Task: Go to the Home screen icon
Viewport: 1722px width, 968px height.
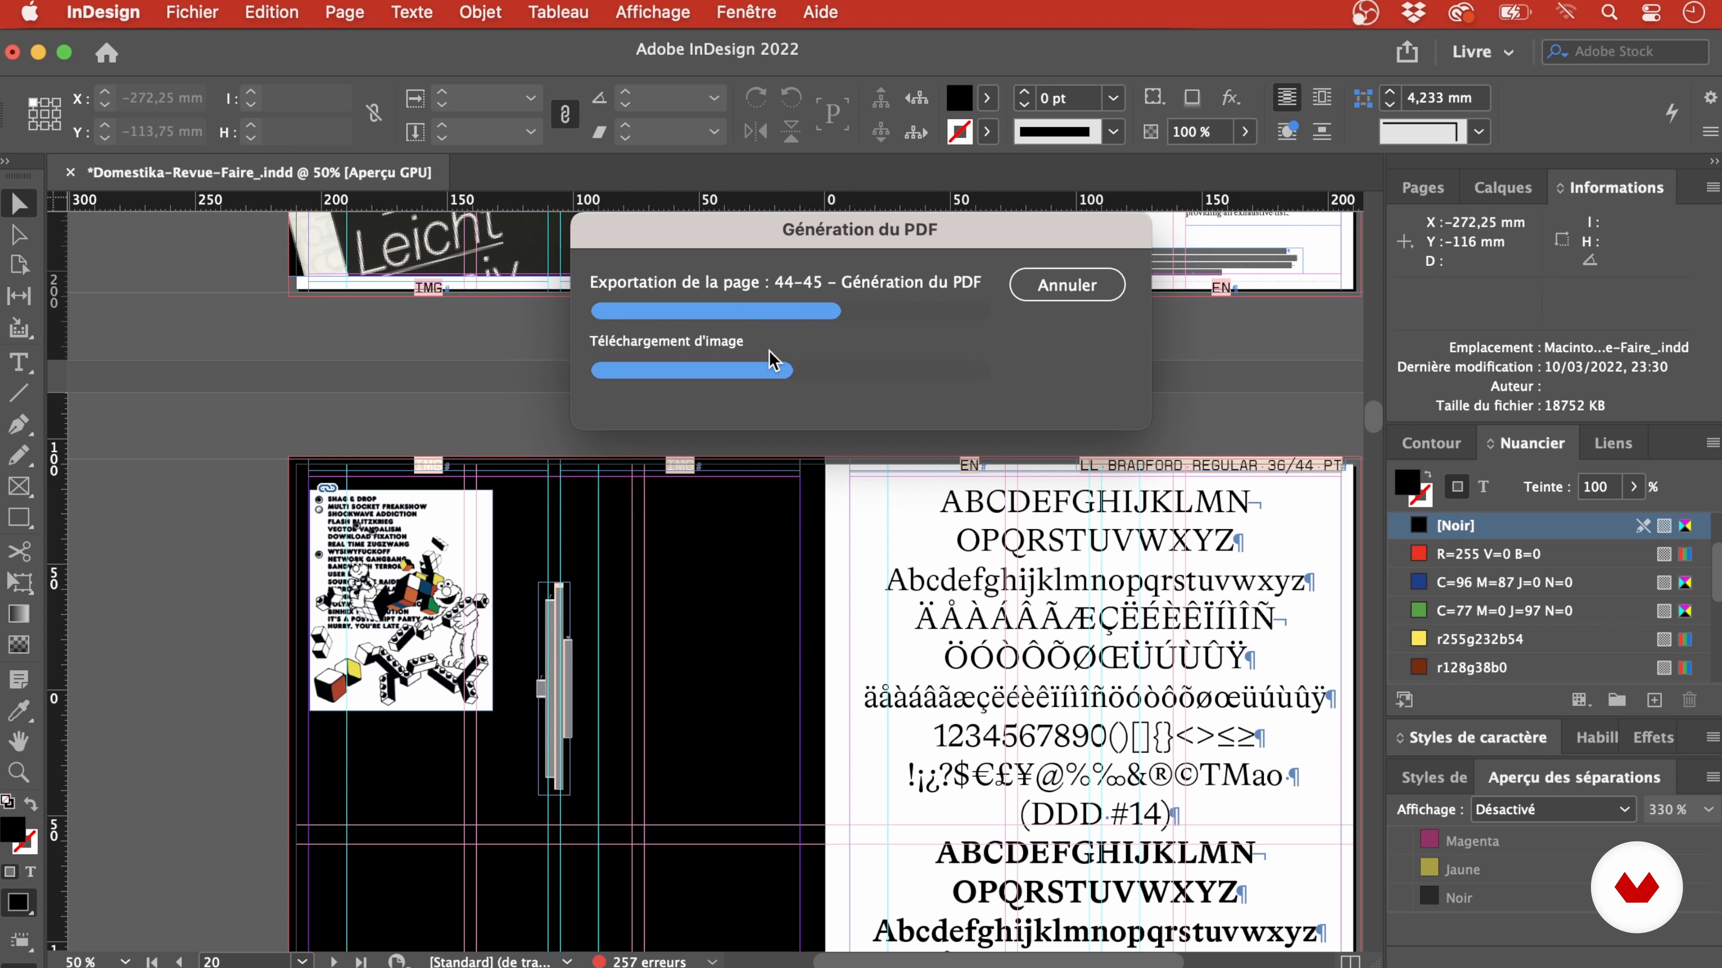Action: coord(106,52)
